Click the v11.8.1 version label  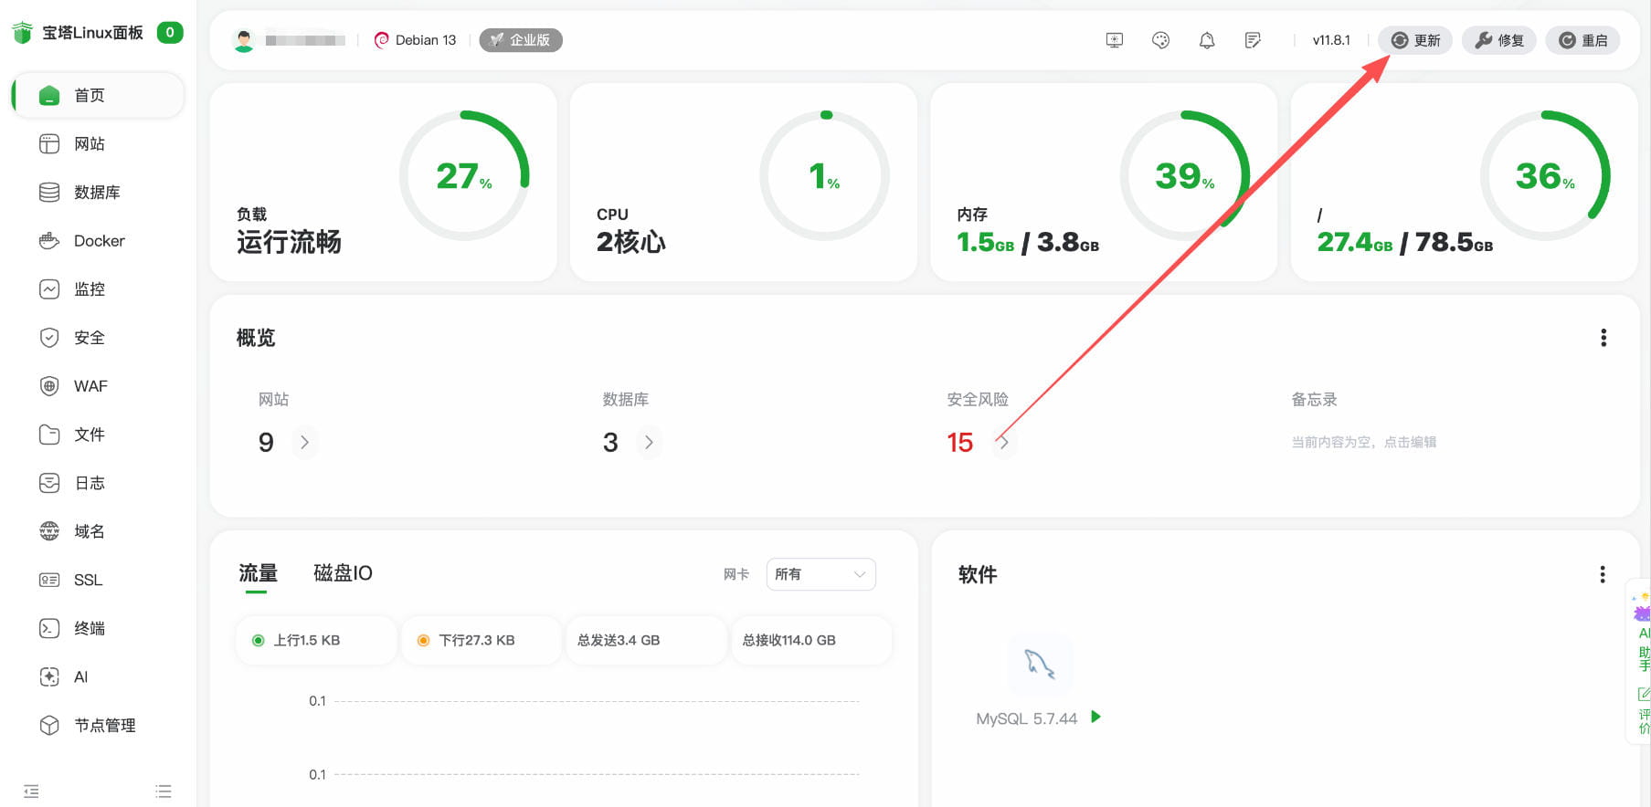pos(1331,40)
